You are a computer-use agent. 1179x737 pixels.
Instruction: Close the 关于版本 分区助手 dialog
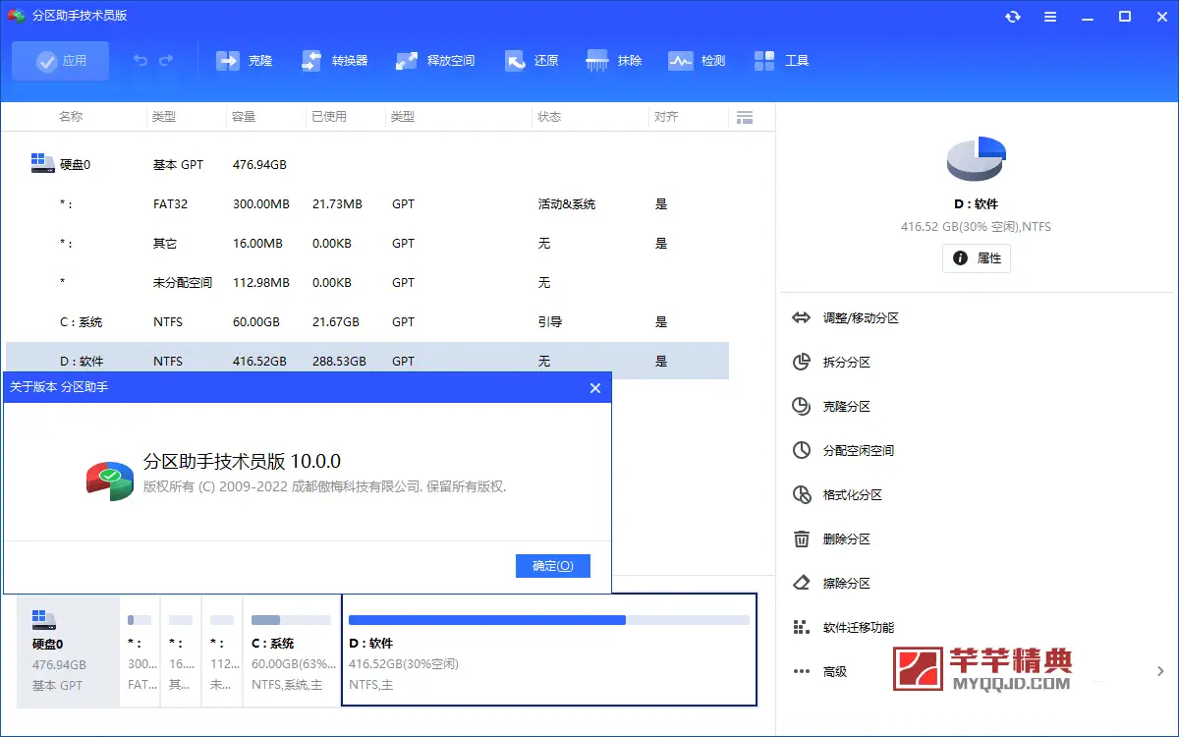point(594,388)
